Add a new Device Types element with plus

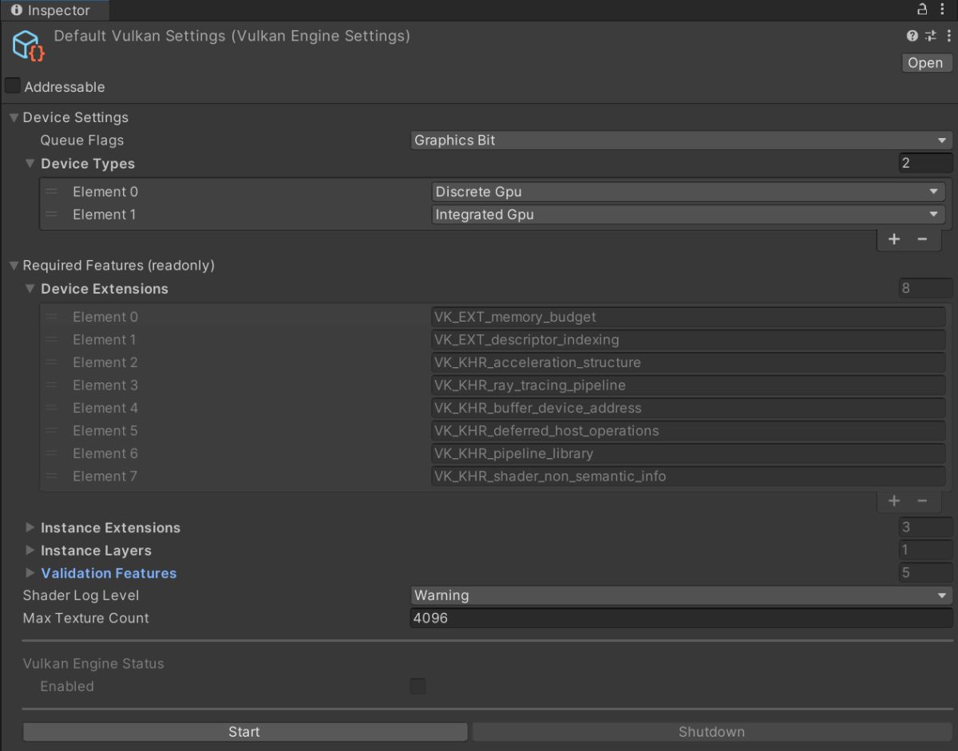click(x=894, y=239)
